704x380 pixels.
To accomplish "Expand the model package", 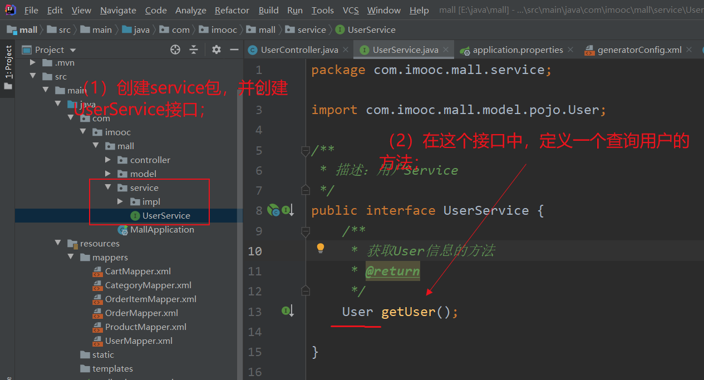I will [x=108, y=174].
